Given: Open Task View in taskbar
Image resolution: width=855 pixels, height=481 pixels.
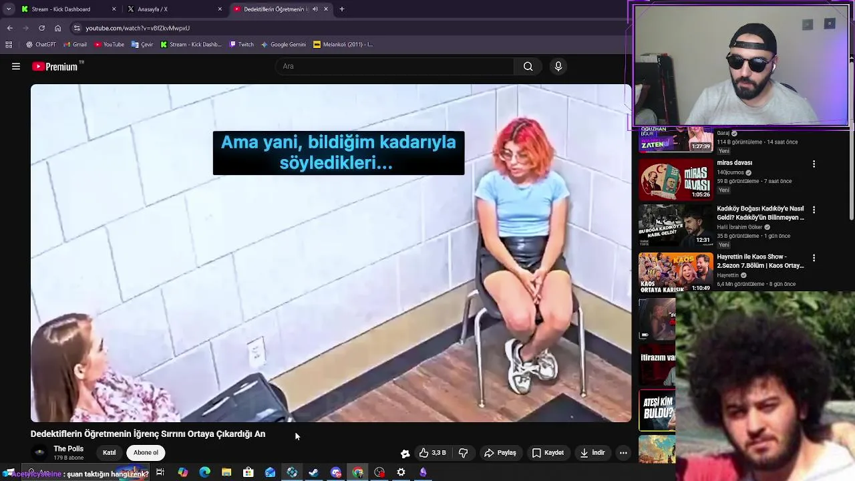Looking at the screenshot, I should click(160, 472).
